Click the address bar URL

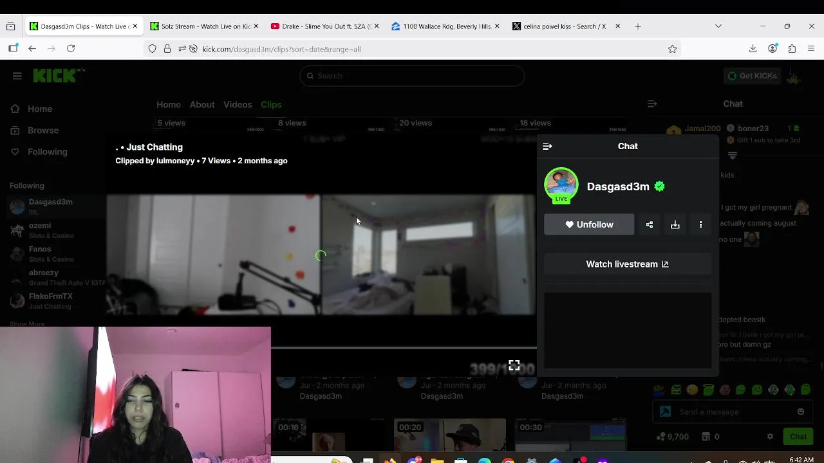(x=281, y=49)
